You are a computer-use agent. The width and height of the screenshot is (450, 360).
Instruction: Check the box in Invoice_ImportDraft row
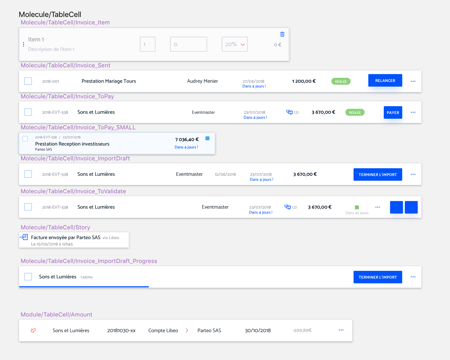[x=28, y=174]
